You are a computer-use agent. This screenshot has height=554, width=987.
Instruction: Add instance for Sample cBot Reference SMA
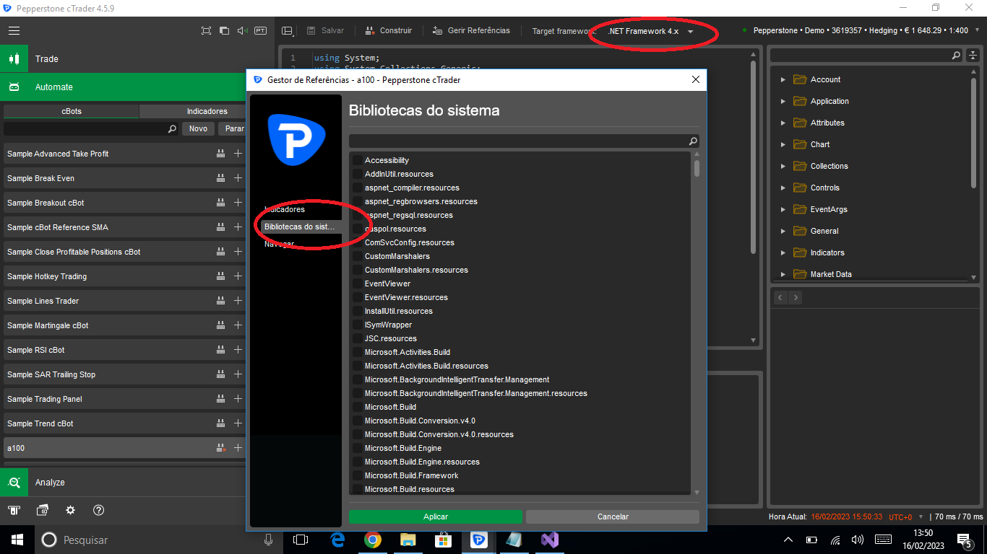(x=238, y=227)
